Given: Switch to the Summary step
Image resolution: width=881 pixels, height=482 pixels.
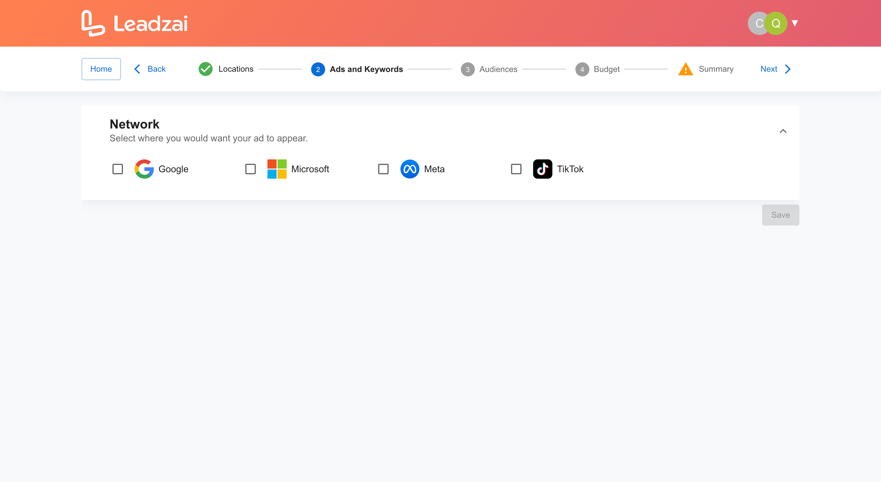Looking at the screenshot, I should [706, 69].
